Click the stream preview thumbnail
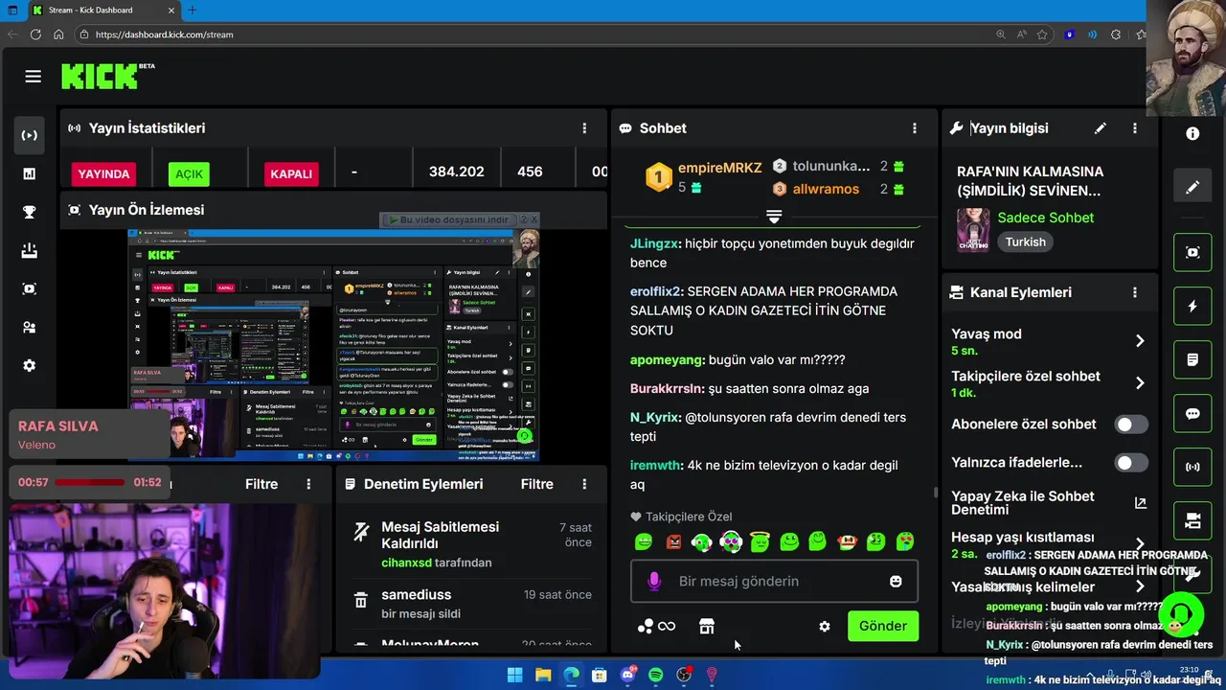 (x=333, y=344)
